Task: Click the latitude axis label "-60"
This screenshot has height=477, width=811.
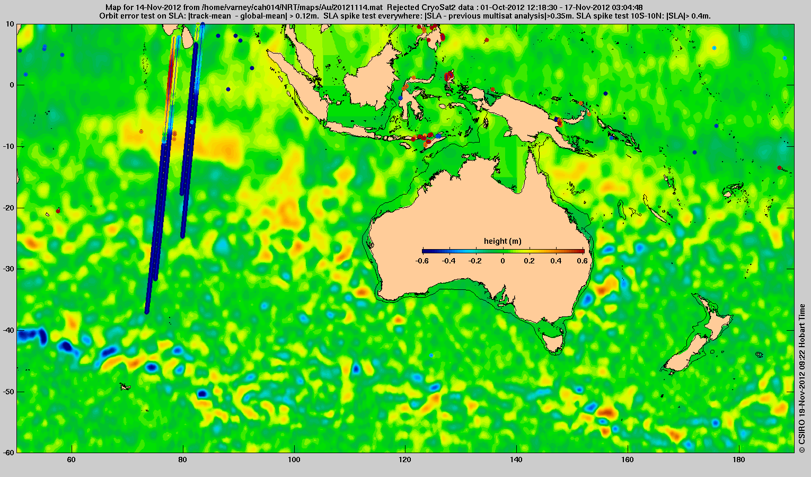Action: tap(8, 452)
